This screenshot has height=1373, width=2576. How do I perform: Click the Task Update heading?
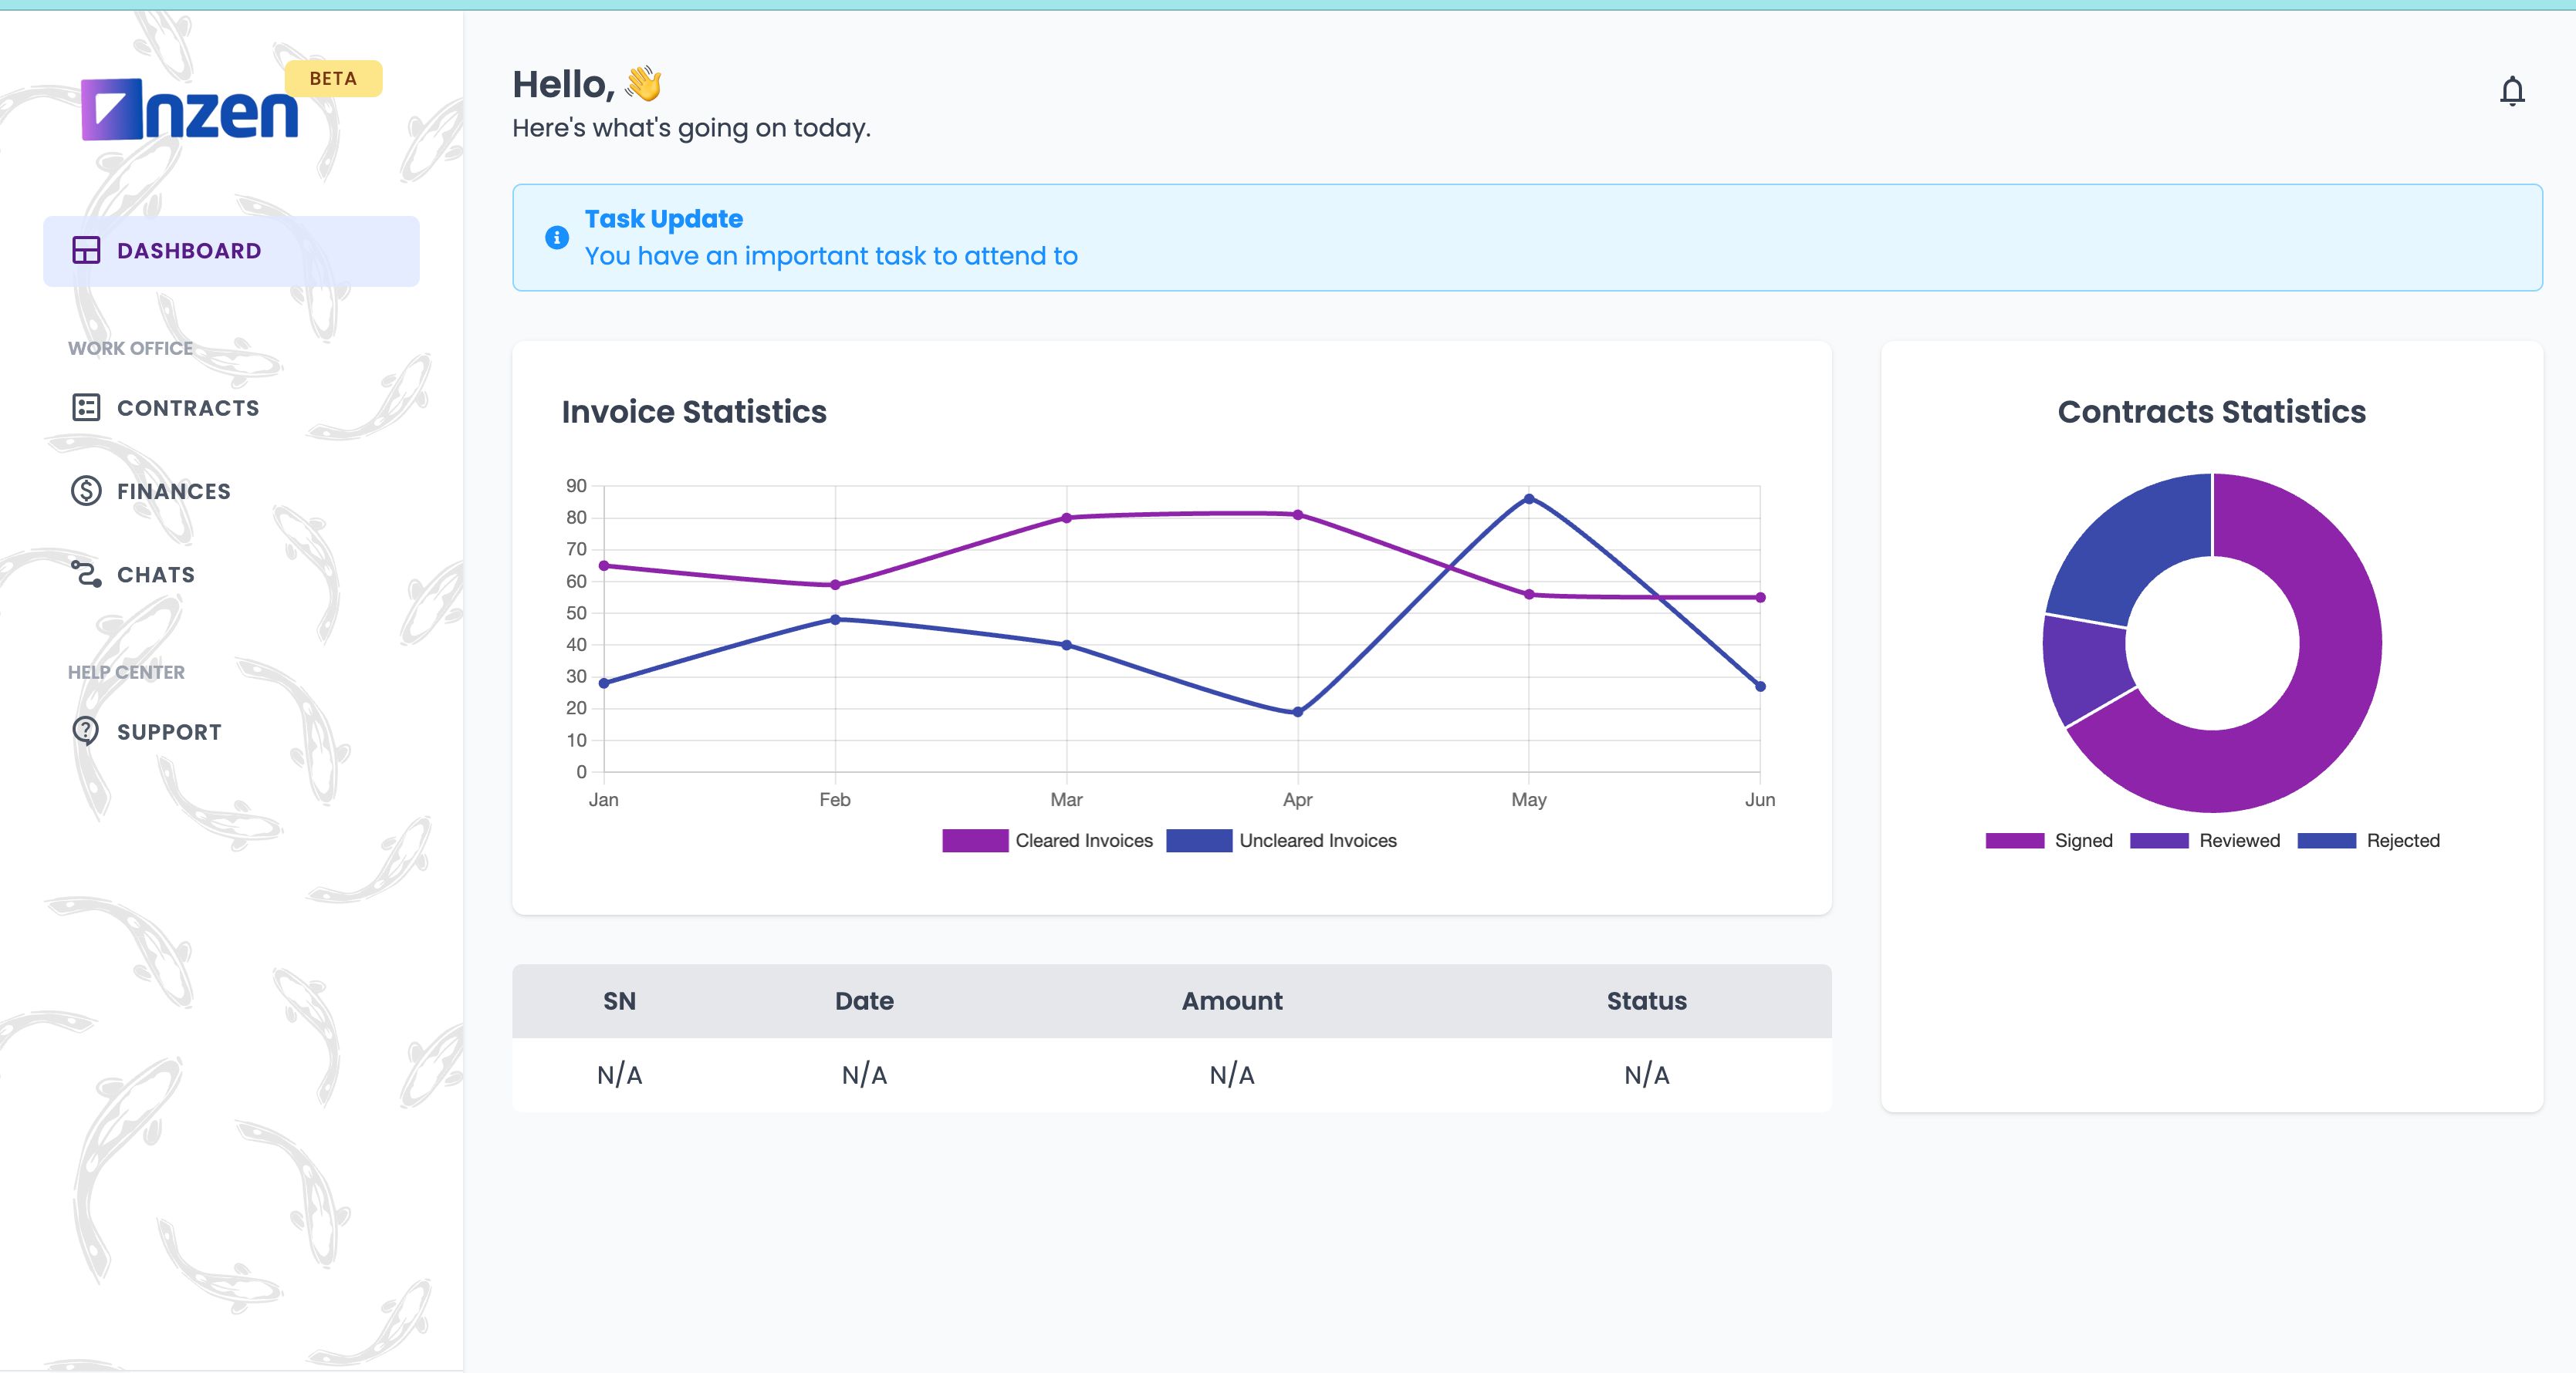point(664,219)
